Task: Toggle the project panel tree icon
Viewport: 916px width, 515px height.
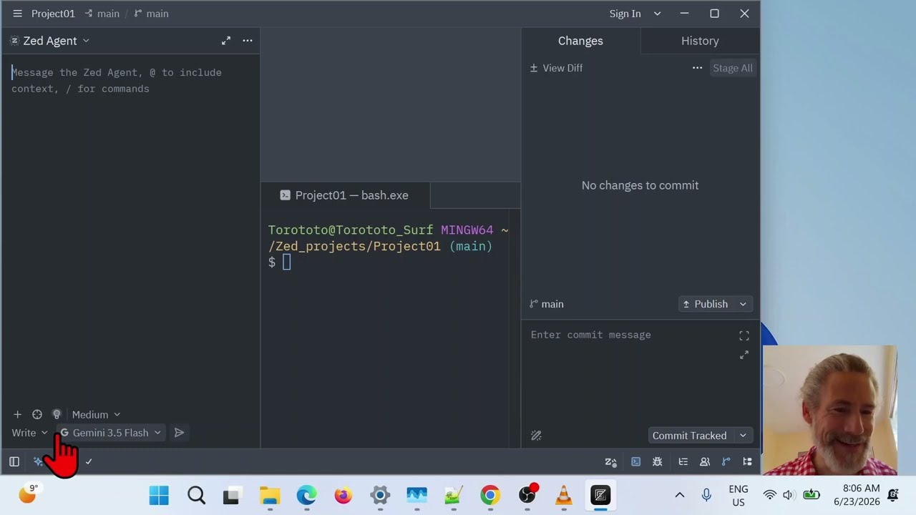Action: [747, 462]
